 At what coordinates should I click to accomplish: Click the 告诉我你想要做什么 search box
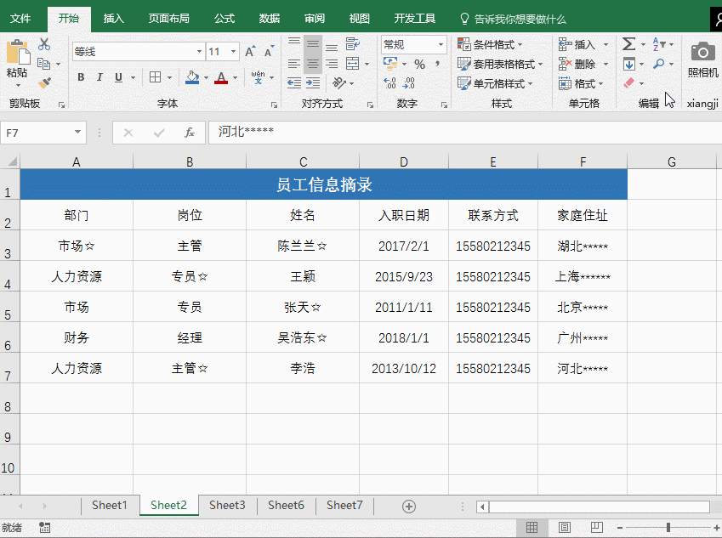pos(519,18)
